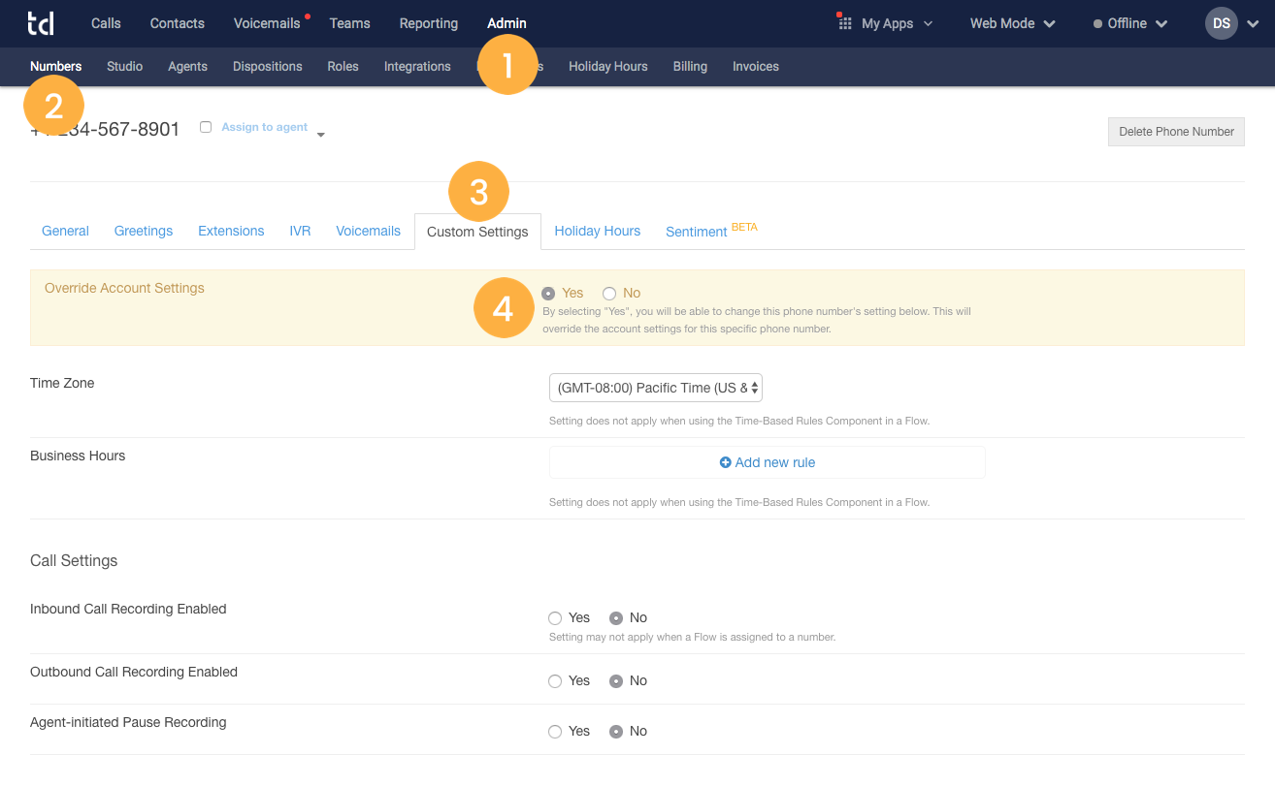Viewport: 1275px width, 786px height.
Task: Click the td logo icon
Action: (x=41, y=23)
